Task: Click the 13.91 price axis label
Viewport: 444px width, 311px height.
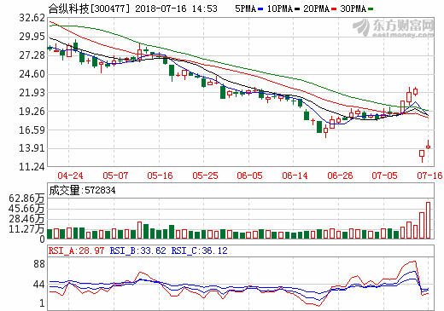Action: (x=32, y=148)
